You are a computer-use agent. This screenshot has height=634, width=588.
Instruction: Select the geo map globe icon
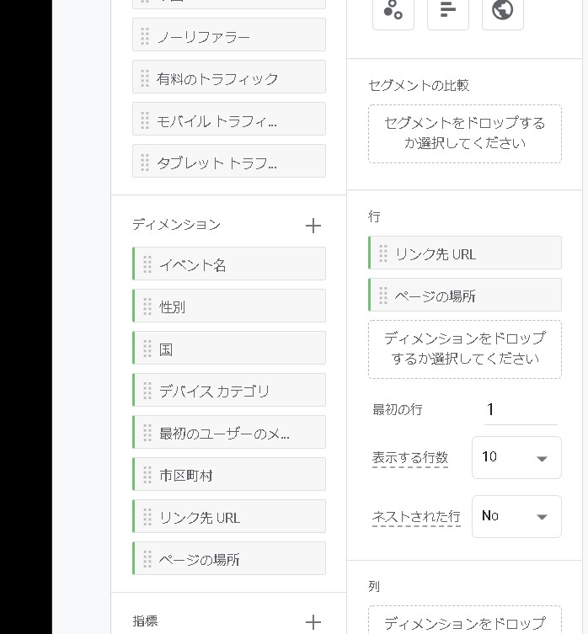pyautogui.click(x=503, y=10)
